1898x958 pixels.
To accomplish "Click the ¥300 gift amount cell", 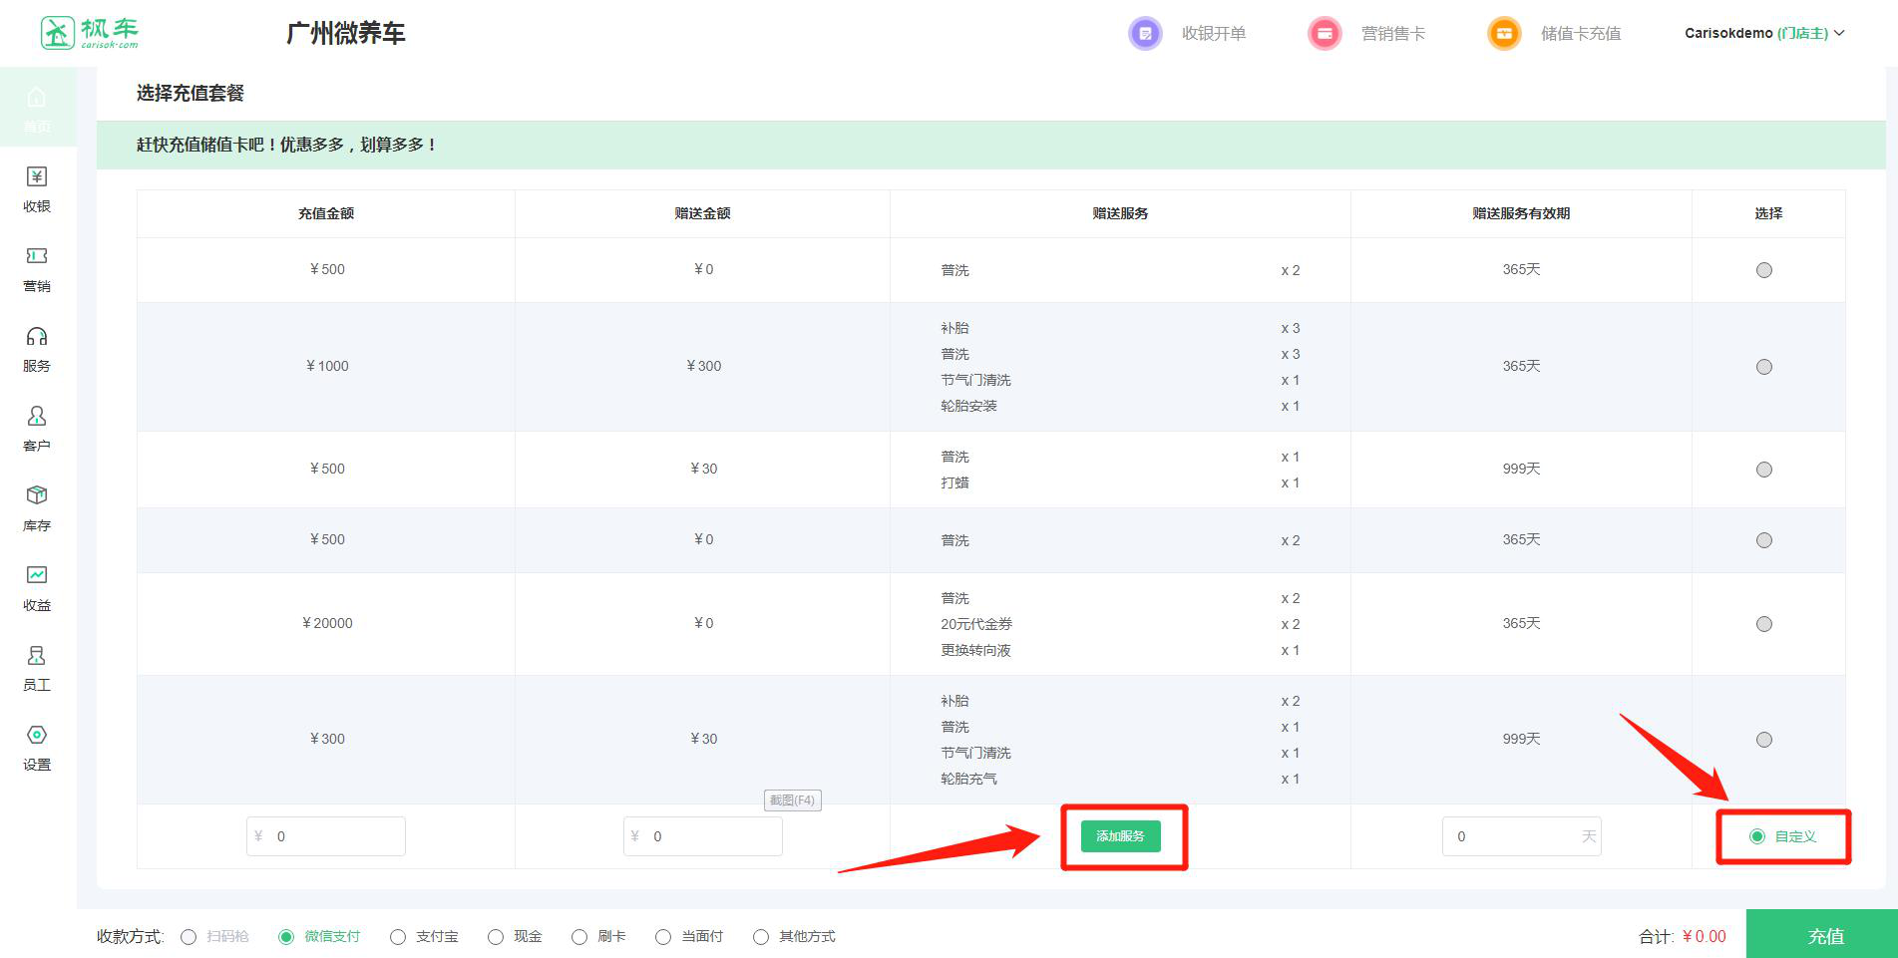I will [703, 366].
